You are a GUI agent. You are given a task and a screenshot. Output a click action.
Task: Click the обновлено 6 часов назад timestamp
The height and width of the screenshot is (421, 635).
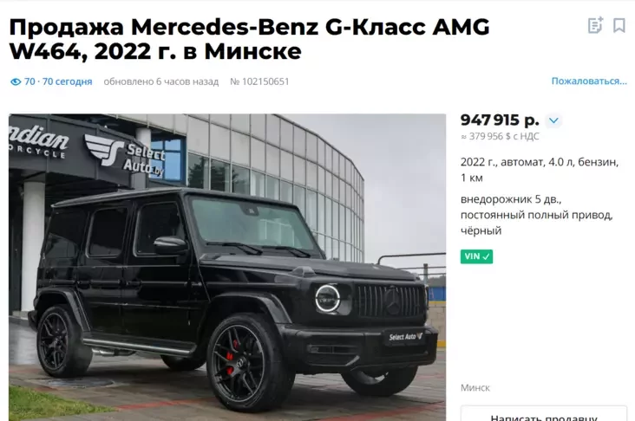(161, 81)
